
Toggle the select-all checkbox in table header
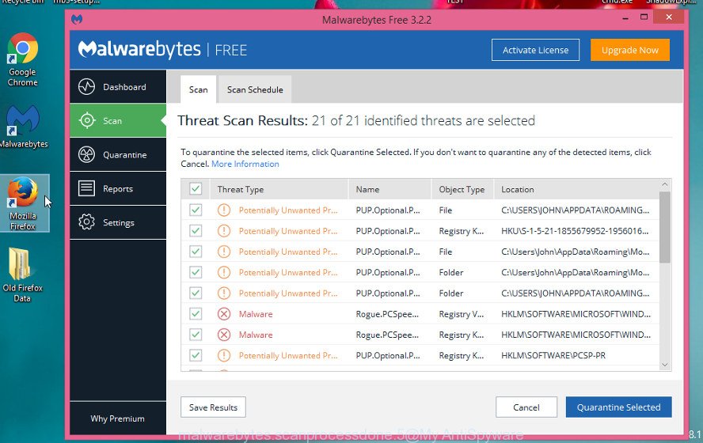point(196,189)
